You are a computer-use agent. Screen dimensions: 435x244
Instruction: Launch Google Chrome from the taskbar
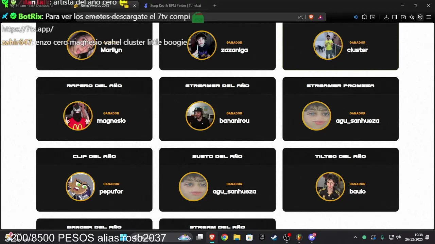(x=224, y=237)
